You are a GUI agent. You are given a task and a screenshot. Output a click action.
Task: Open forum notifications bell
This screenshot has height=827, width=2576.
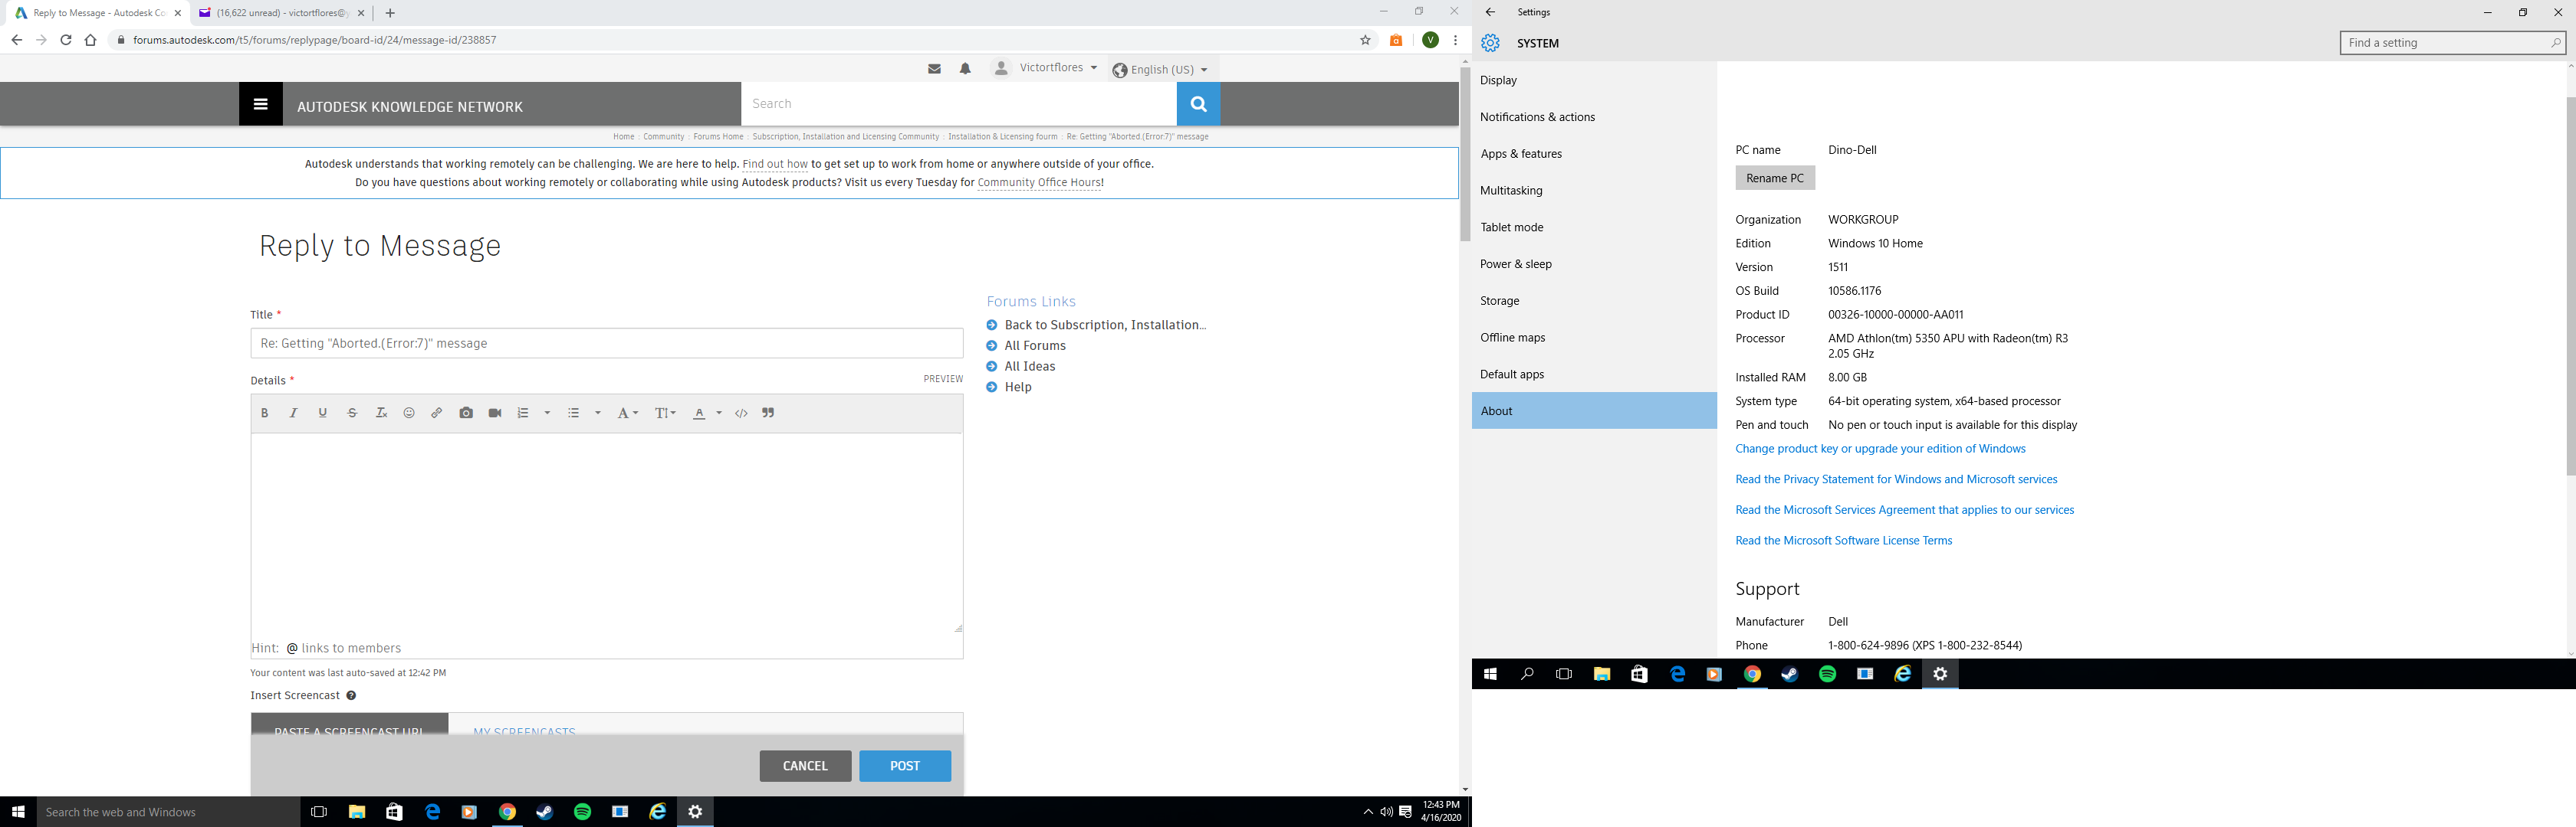965,69
